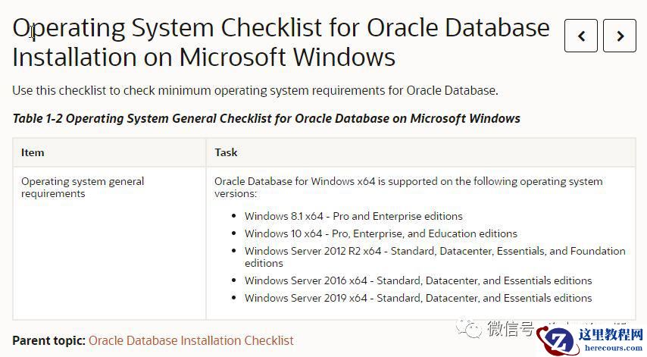This screenshot has width=647, height=357.
Task: Go to the previous page arrow button
Action: [x=581, y=36]
